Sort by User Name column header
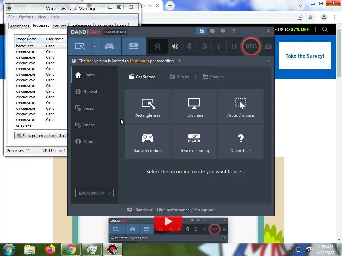The image size is (342, 256). point(56,39)
